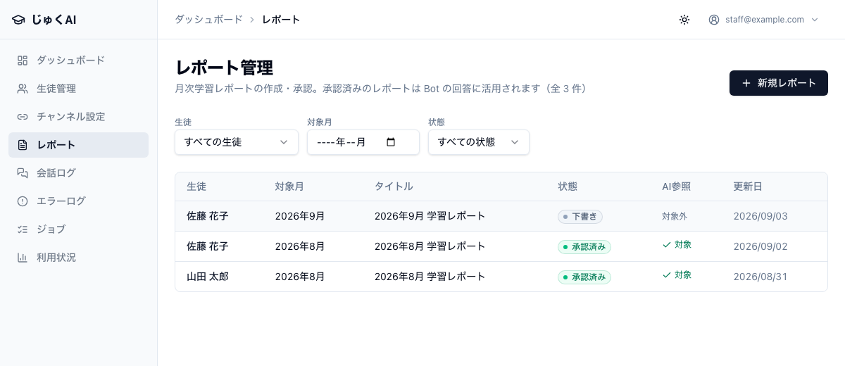Create a report with 新規レポート button
Viewport: 845px width, 366px height.
coord(779,83)
